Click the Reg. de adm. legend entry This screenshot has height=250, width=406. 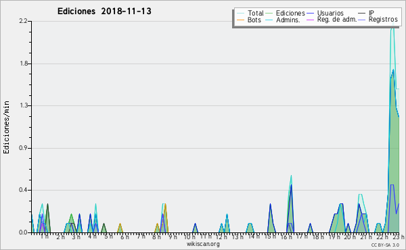(337, 20)
